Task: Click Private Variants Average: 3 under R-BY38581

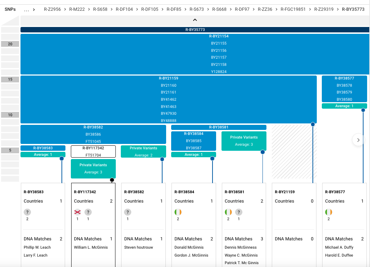Action: click(244, 141)
